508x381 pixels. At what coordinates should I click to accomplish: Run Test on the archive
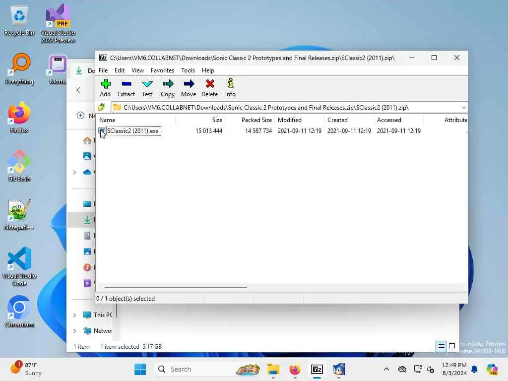coord(147,88)
